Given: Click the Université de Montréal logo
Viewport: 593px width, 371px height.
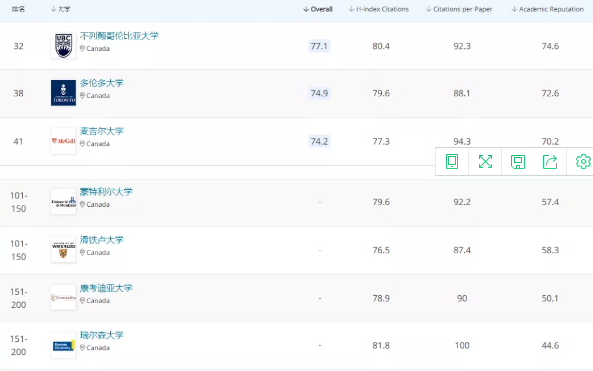Looking at the screenshot, I should [x=63, y=202].
